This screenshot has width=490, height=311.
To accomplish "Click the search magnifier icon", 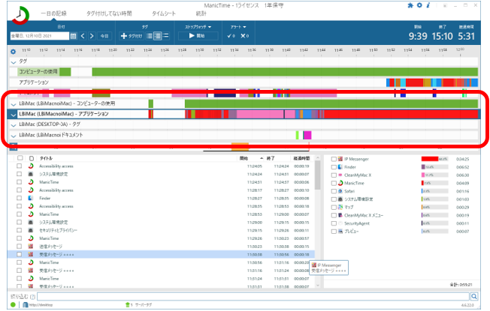I will click(474, 296).
